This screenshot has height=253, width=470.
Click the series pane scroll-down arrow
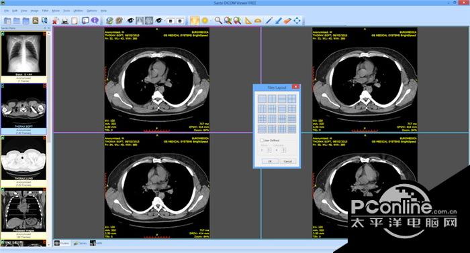click(x=49, y=244)
